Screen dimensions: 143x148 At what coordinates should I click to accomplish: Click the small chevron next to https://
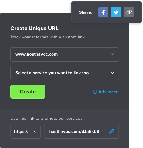(x=35, y=132)
